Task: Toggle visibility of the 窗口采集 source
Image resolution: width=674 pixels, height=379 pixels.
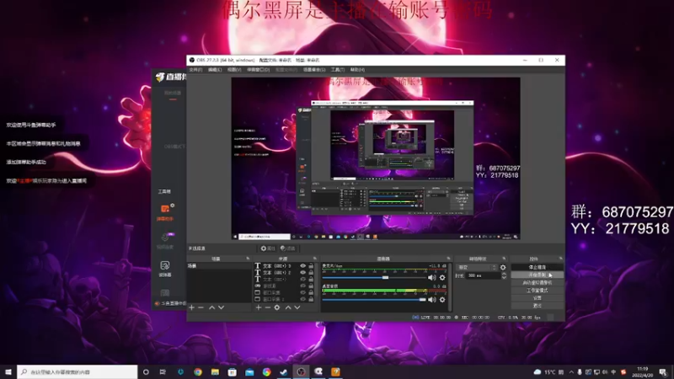Action: pyautogui.click(x=303, y=292)
